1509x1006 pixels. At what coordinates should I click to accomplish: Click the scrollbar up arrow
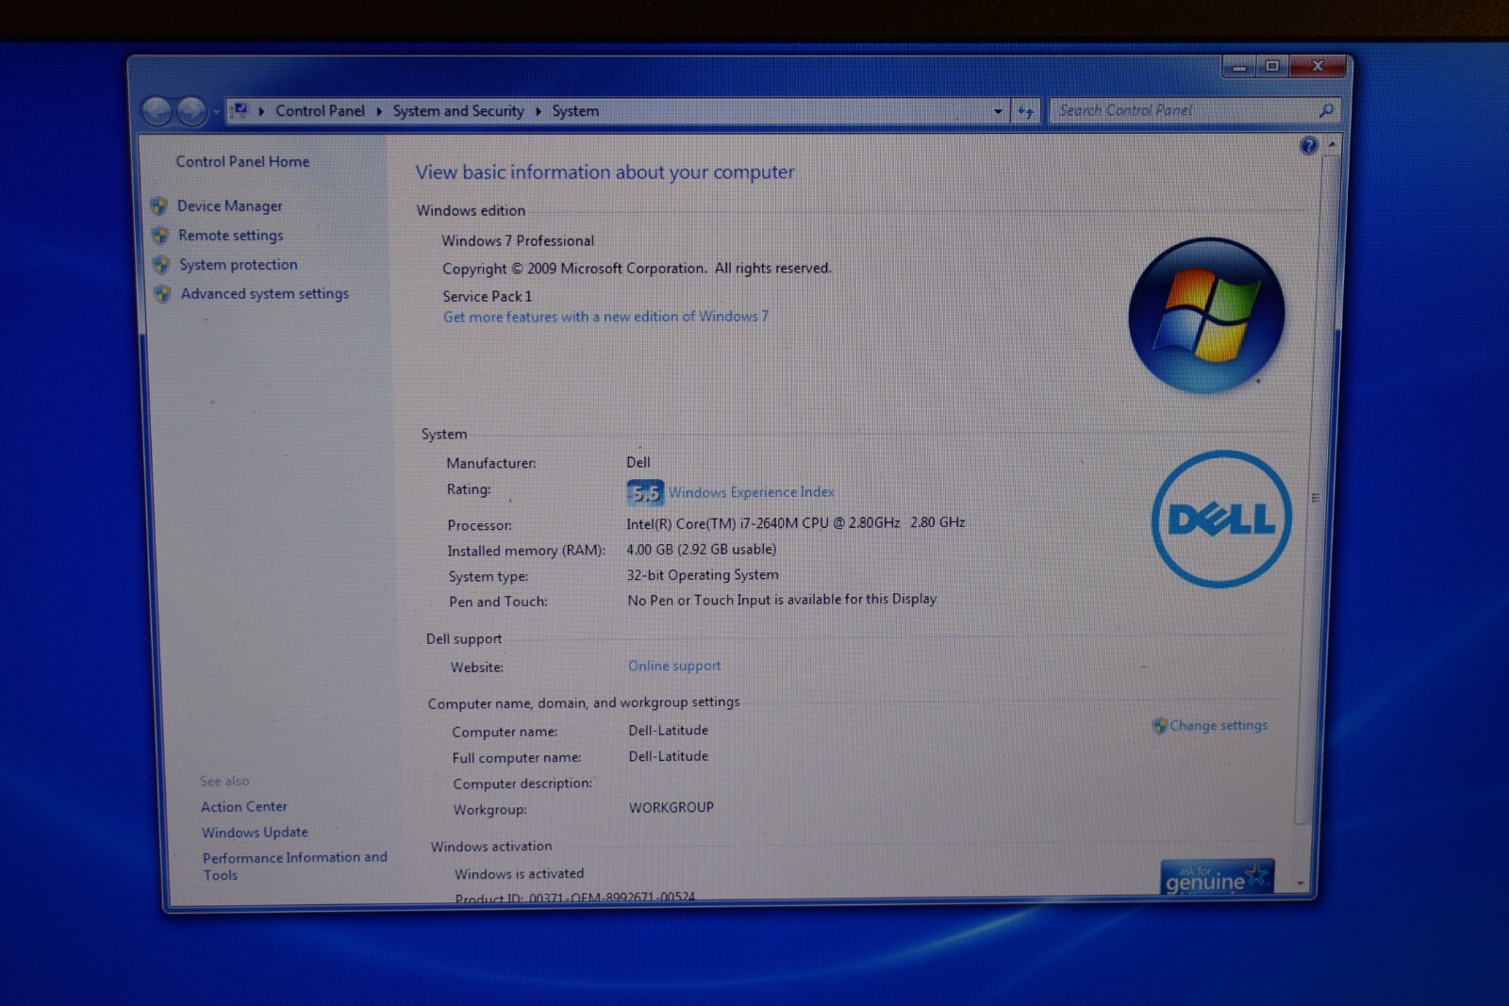(x=1332, y=145)
